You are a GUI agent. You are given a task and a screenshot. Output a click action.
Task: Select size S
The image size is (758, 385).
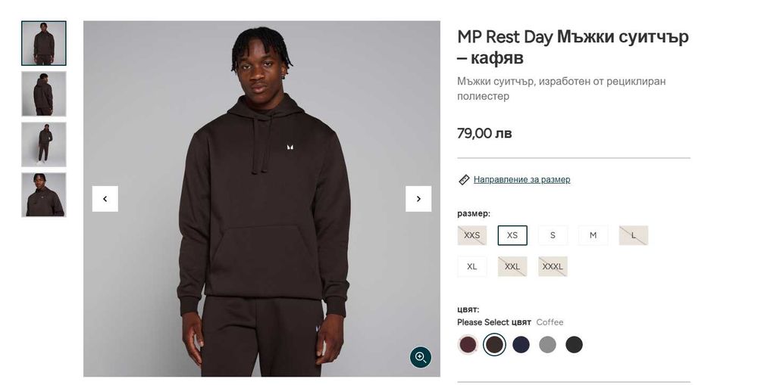coord(553,235)
